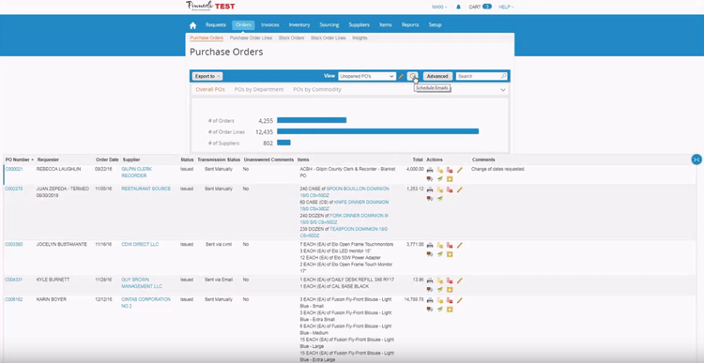Print purchase order C006162

click(x=430, y=300)
